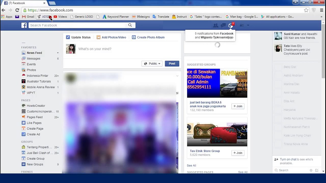The width and height of the screenshot is (326, 183).
Task: Open the Apps grid bookmark
Action: coord(7,17)
